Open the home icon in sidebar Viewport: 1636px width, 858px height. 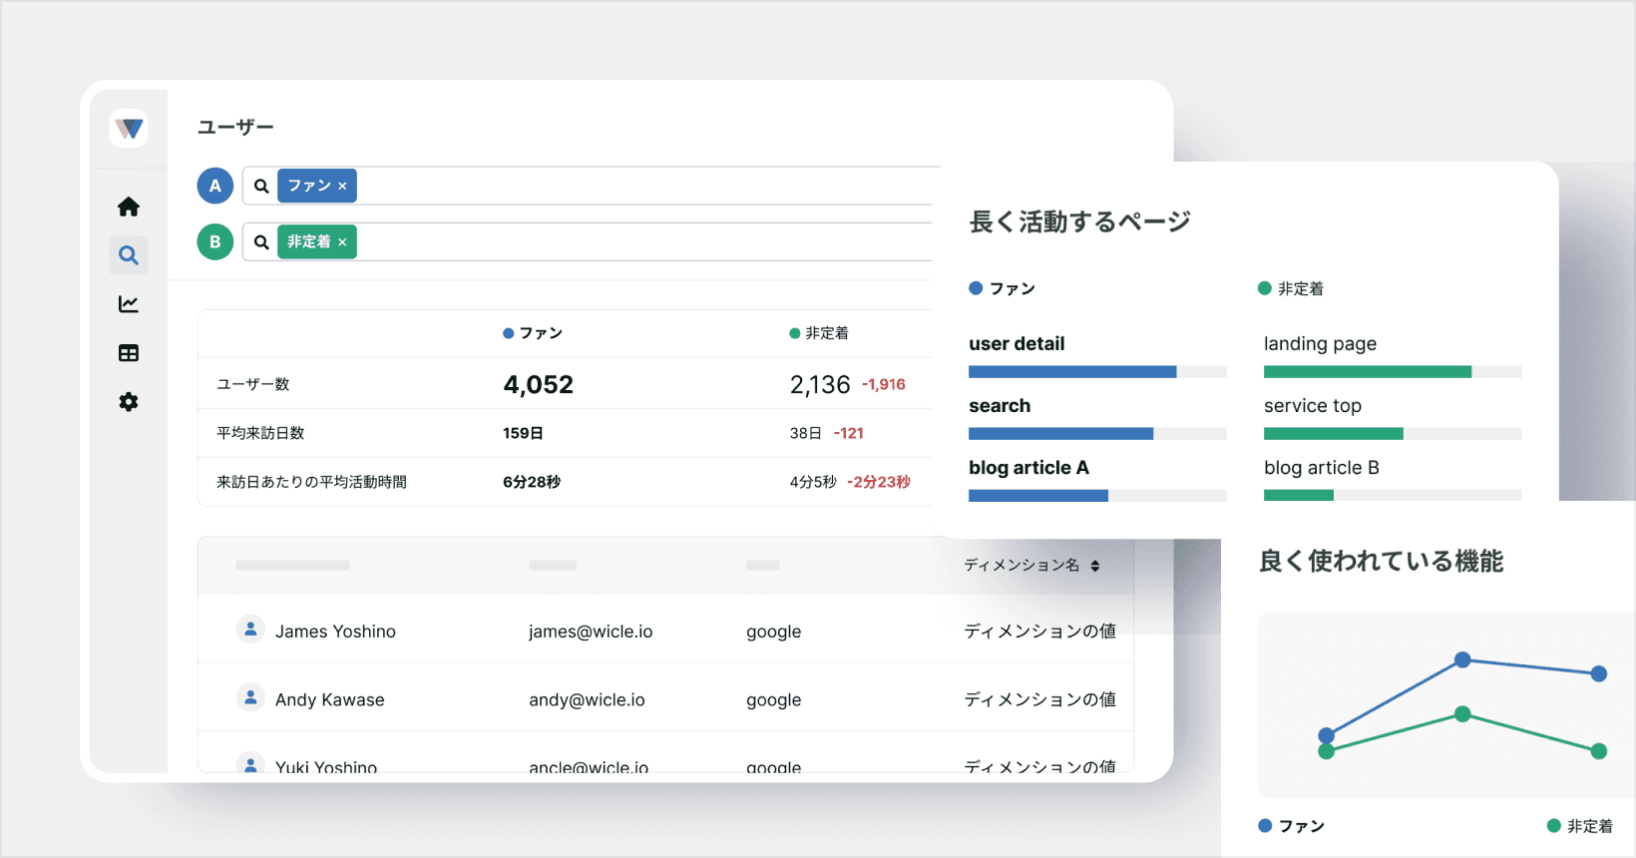click(129, 207)
